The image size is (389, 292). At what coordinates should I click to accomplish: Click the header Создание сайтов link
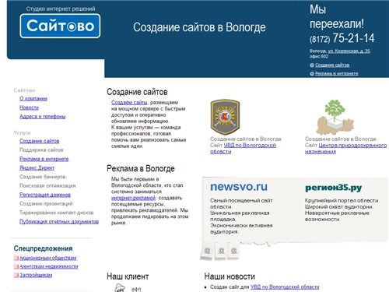[x=332, y=65]
